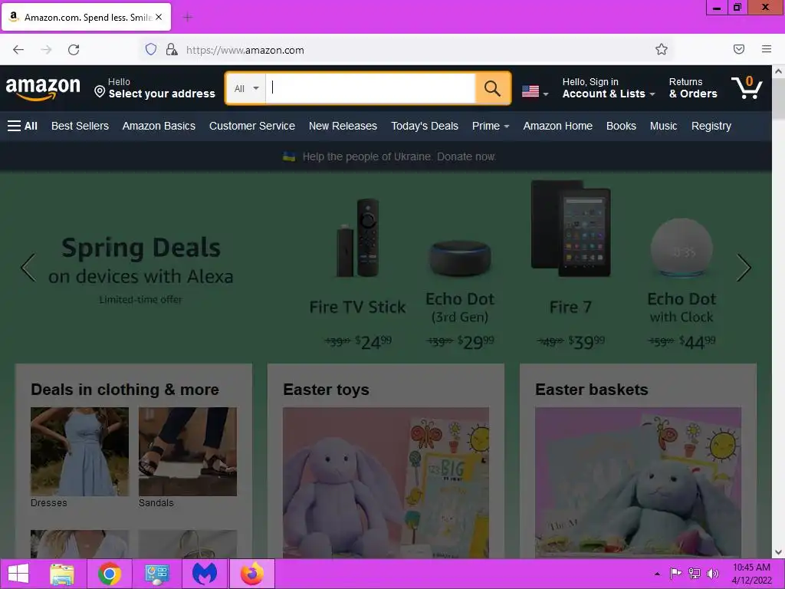Image resolution: width=785 pixels, height=589 pixels.
Task: Go to Amazon Home nav item
Action: pyautogui.click(x=558, y=126)
